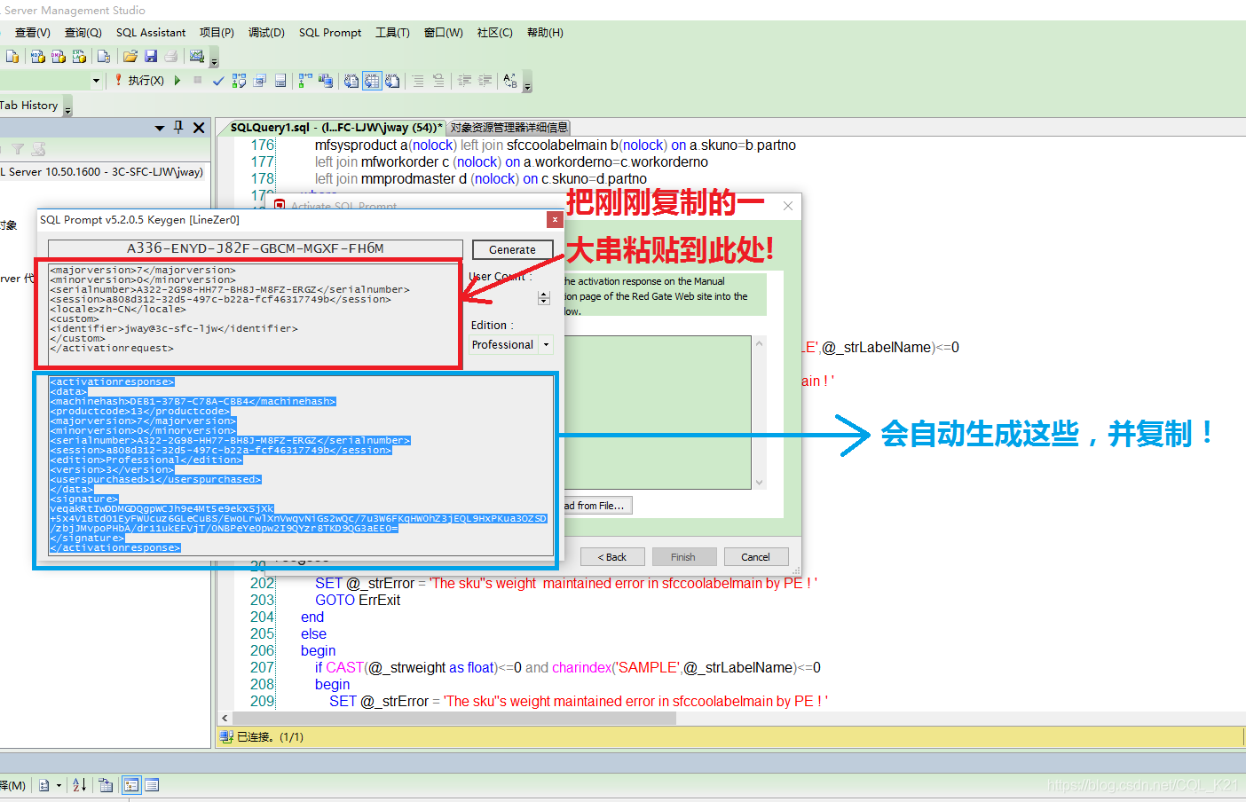
Task: Click Decrease Indent toolbar icon
Action: tap(464, 81)
